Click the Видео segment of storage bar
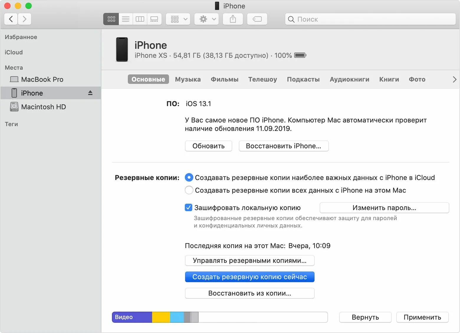This screenshot has width=460, height=333. (x=132, y=317)
